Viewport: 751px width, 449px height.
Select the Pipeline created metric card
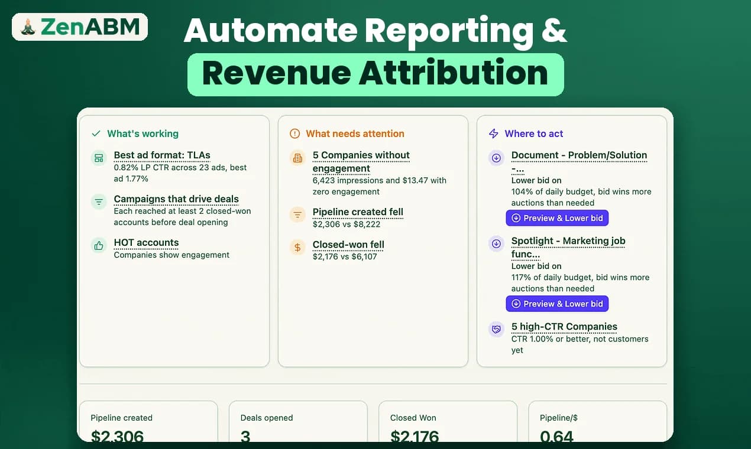148,421
